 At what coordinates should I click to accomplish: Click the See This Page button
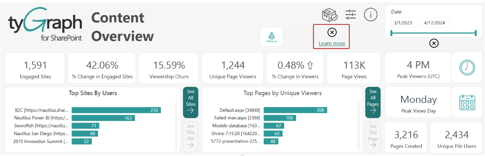(373, 136)
